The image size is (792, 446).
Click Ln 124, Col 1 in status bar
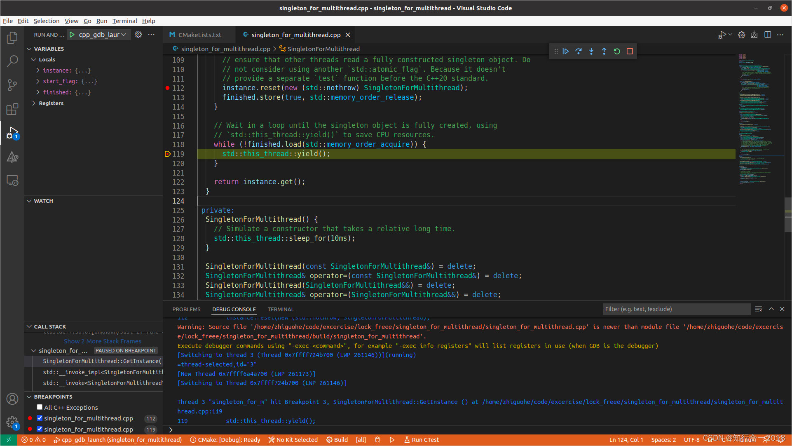tap(626, 440)
